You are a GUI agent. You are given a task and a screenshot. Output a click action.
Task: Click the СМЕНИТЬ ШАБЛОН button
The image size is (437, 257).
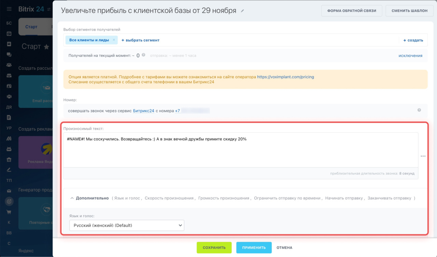(409, 11)
